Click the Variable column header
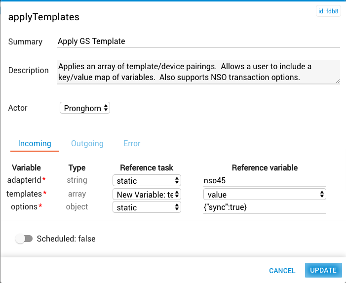 click(x=26, y=168)
